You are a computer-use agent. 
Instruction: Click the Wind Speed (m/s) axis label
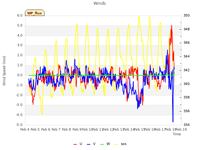(4, 71)
